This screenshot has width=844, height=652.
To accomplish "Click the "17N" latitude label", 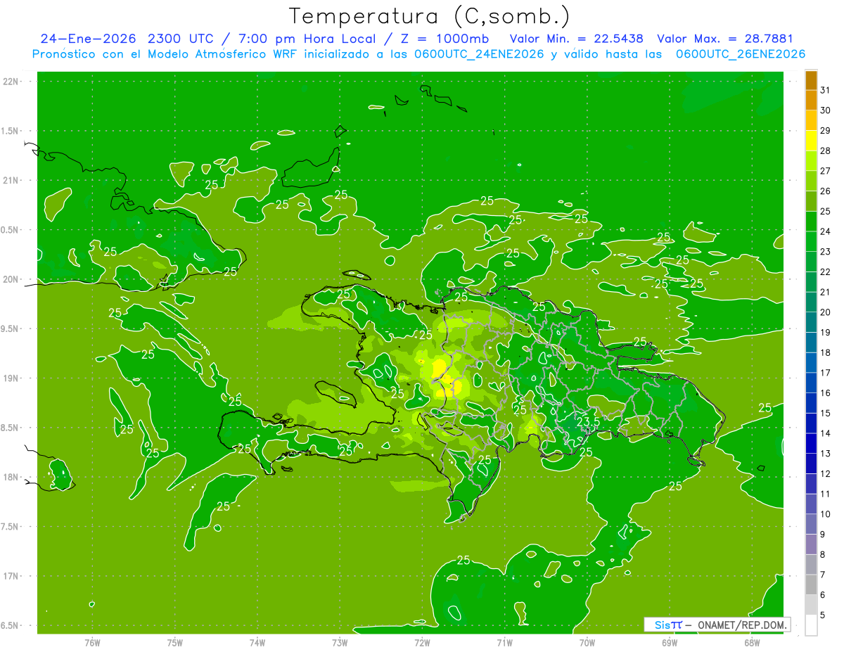I will (x=11, y=576).
